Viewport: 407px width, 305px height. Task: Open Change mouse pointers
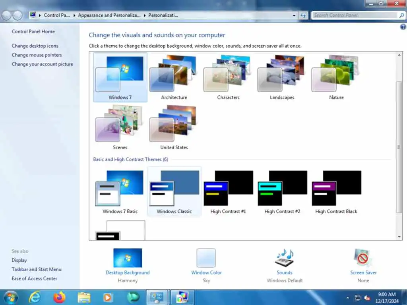(x=37, y=55)
